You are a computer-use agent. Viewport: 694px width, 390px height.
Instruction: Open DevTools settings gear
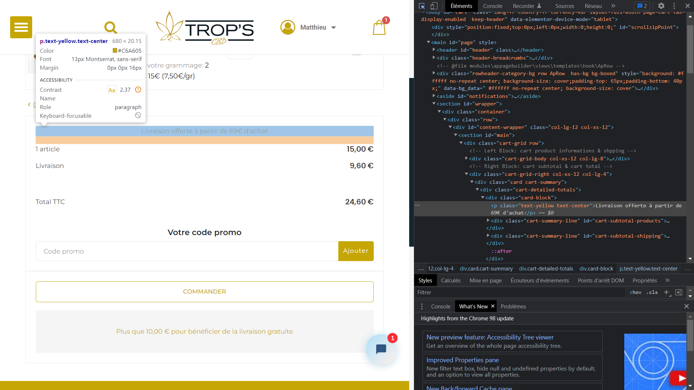(661, 6)
